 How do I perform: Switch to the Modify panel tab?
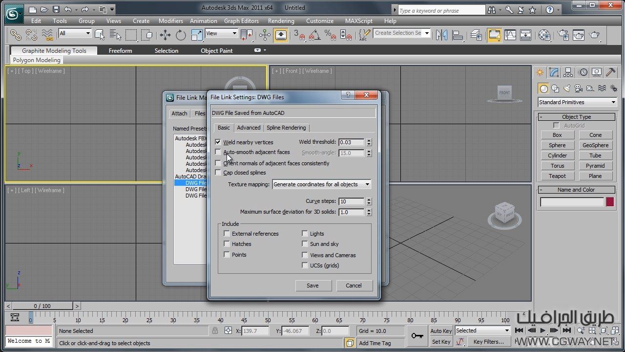[x=554, y=72]
